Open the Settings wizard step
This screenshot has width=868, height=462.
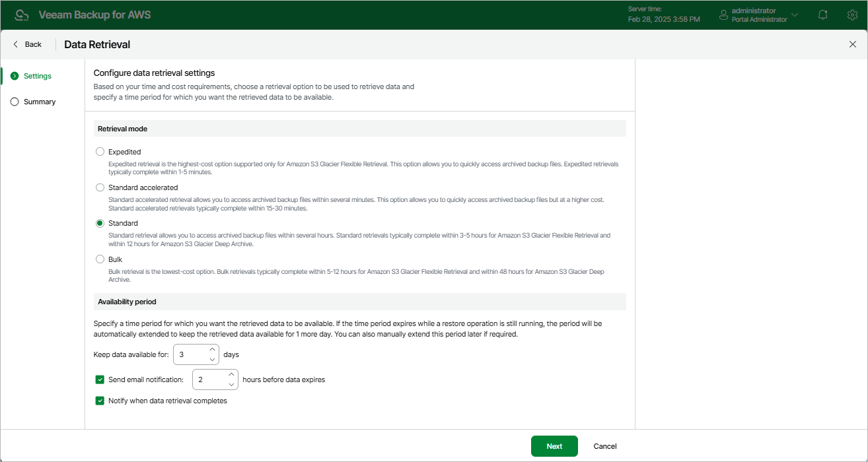(x=37, y=76)
